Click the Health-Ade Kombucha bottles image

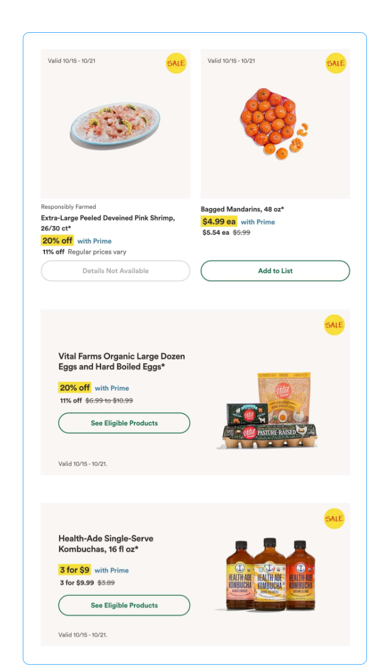pos(268,575)
